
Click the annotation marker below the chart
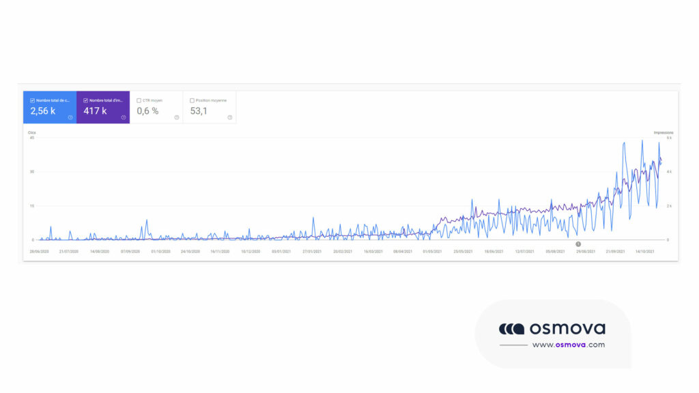[578, 244]
